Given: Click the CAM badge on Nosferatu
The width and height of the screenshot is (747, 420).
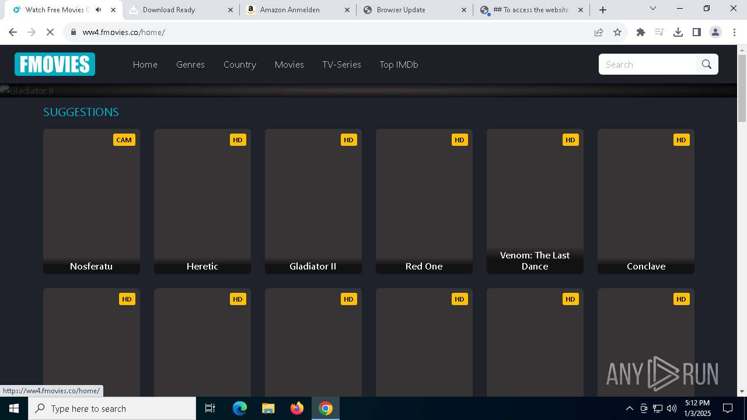Looking at the screenshot, I should [124, 139].
